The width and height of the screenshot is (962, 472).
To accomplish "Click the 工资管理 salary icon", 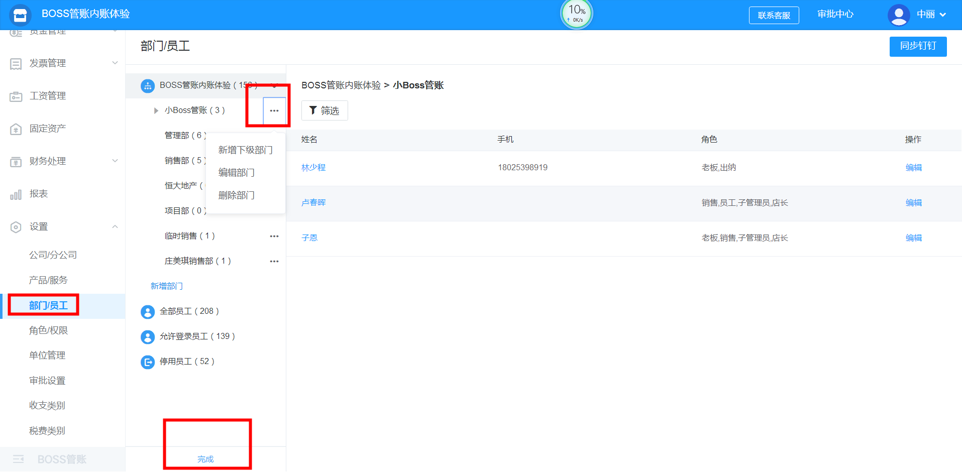I will coord(16,96).
